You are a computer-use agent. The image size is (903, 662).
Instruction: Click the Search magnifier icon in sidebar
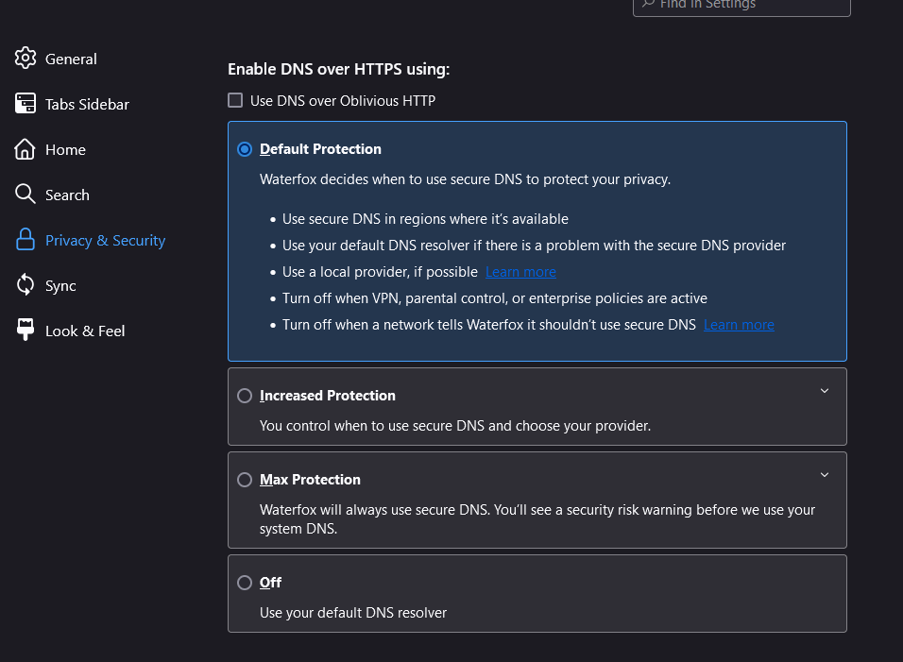[26, 194]
